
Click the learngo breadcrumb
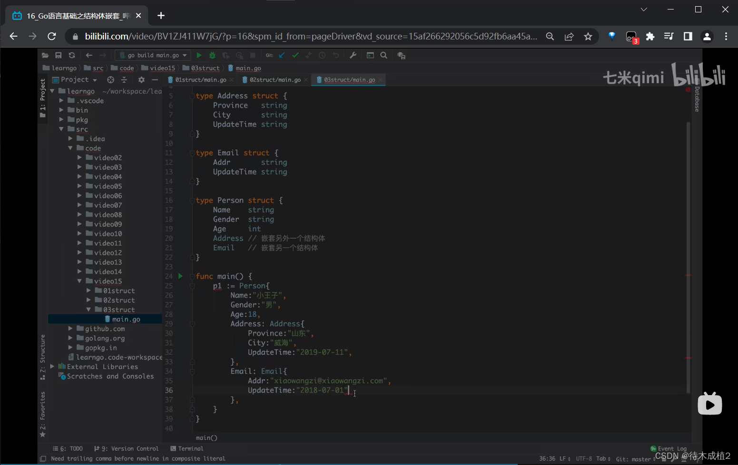(x=60, y=68)
